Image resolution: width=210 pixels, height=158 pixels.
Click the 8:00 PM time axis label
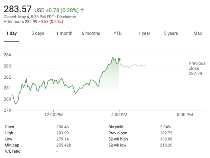pos(185,115)
